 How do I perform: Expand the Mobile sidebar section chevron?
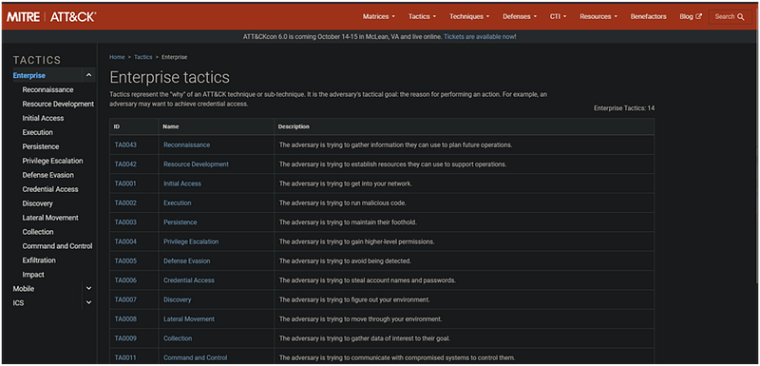click(x=88, y=288)
